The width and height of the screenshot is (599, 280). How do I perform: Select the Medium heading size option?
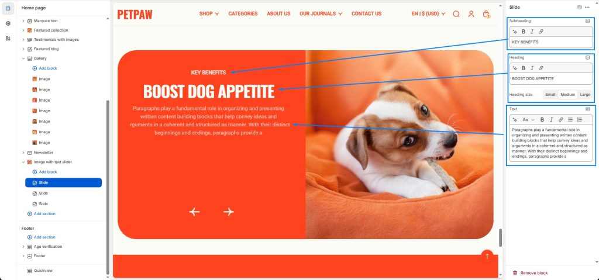pos(567,94)
